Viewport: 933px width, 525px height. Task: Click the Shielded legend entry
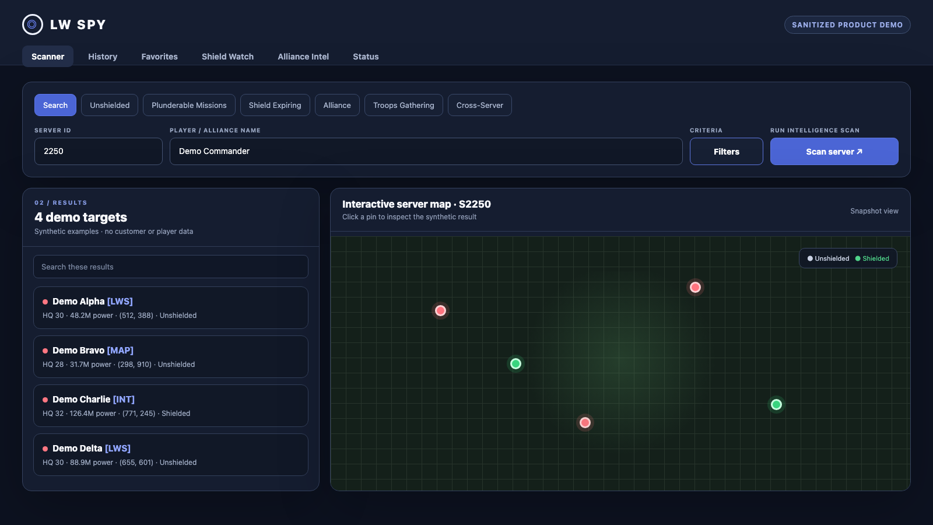[872, 258]
